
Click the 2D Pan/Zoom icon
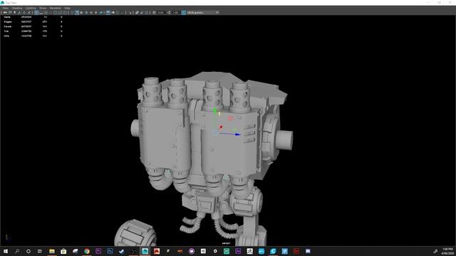coord(28,13)
